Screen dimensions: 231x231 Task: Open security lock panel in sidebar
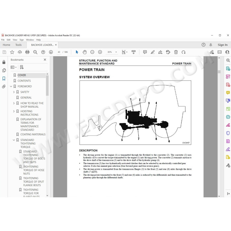pos(4,62)
